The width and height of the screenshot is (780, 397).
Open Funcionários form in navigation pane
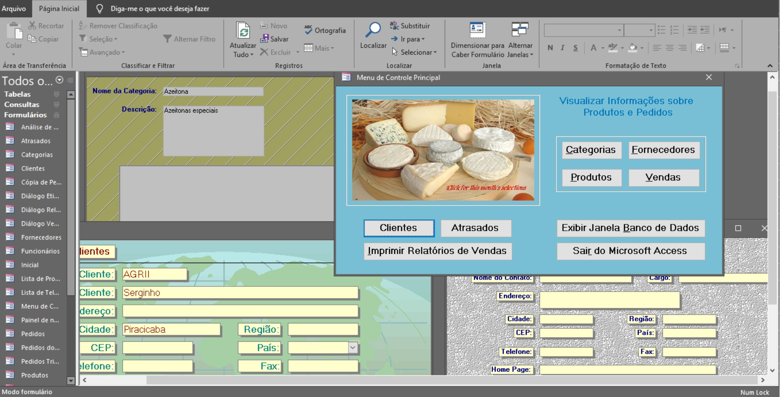tap(41, 251)
